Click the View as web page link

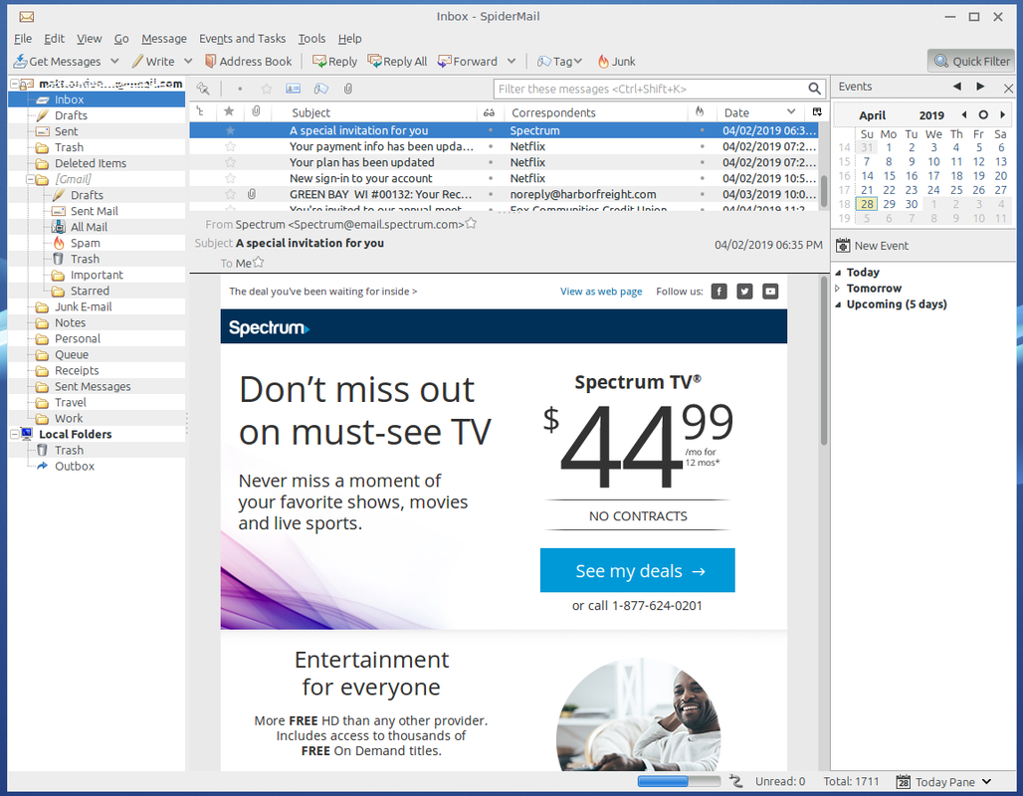coord(601,292)
